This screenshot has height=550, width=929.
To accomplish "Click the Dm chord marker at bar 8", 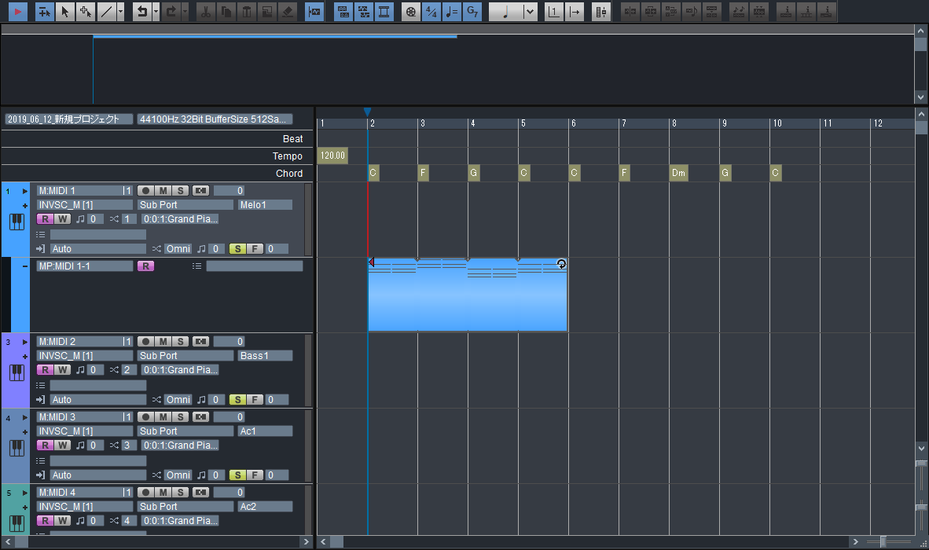I will 678,174.
